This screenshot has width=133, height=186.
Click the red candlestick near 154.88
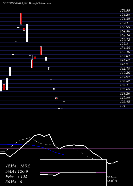tap(41, 51)
